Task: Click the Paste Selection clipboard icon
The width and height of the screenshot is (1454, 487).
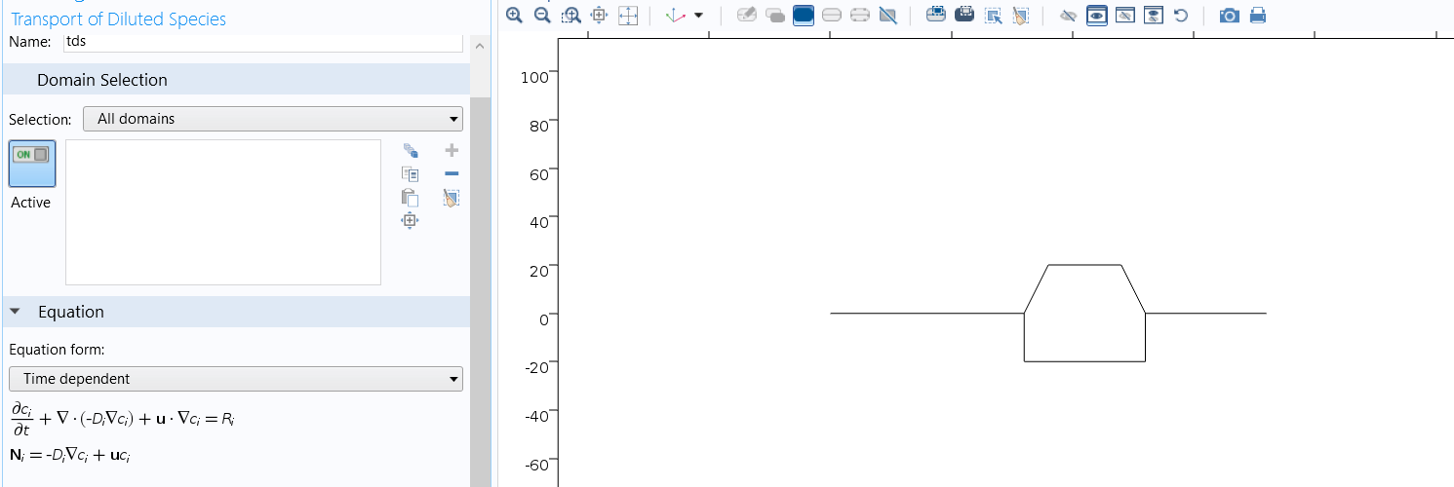Action: [410, 198]
